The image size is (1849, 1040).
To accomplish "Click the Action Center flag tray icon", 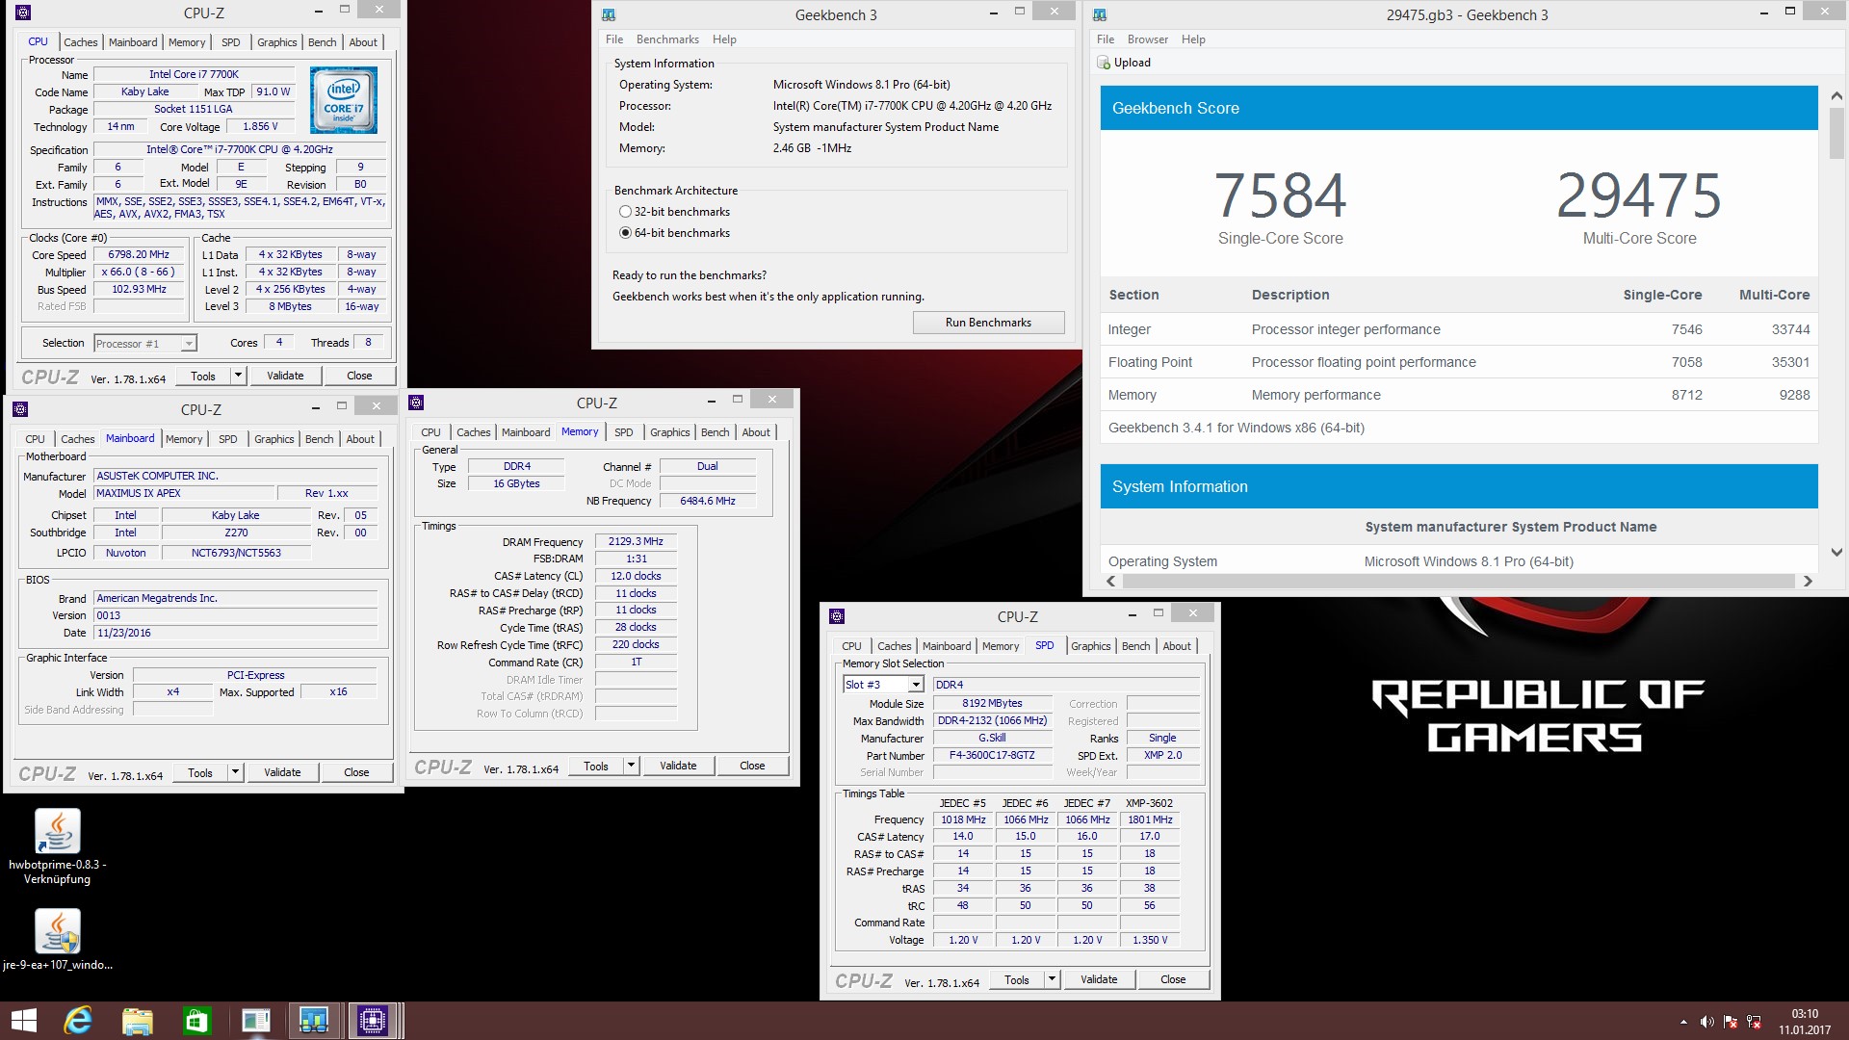I will (1731, 1022).
